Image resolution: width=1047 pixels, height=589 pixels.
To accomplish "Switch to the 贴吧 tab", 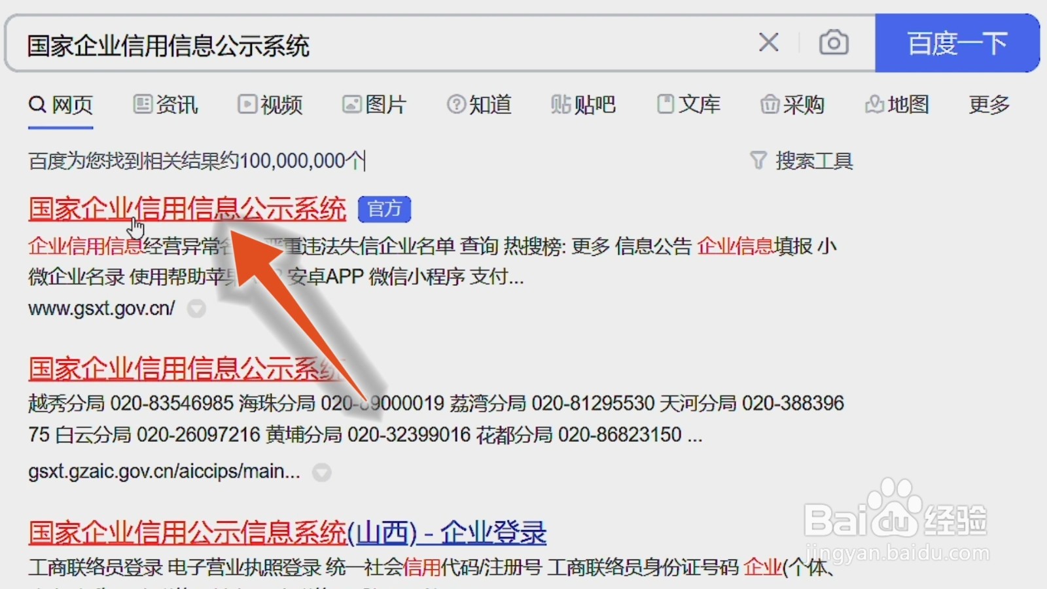I will (x=583, y=105).
